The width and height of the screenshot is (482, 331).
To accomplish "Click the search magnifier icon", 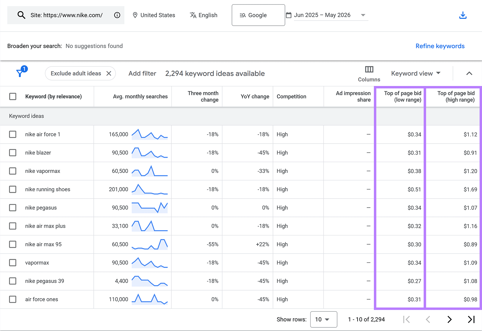I will click(21, 15).
